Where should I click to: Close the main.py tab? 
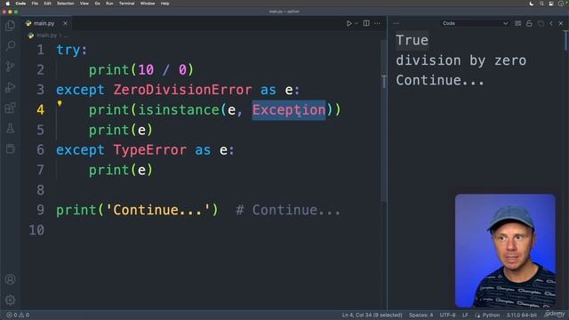[65, 23]
